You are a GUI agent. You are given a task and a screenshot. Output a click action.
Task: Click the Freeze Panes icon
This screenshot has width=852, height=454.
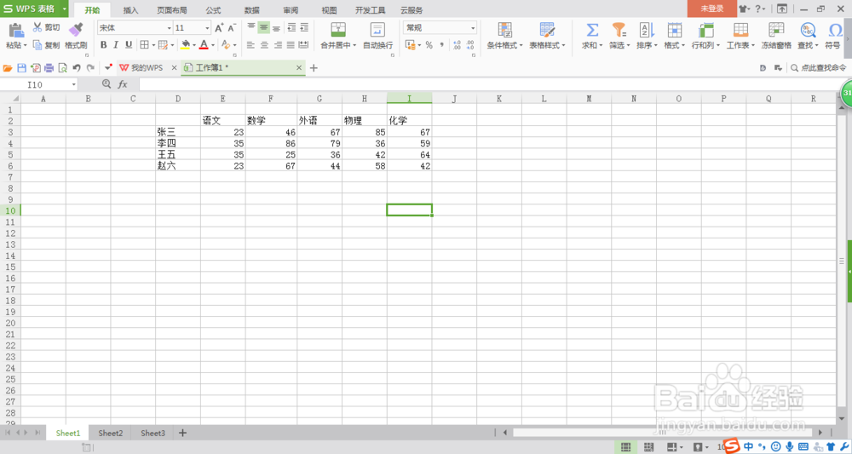point(776,30)
